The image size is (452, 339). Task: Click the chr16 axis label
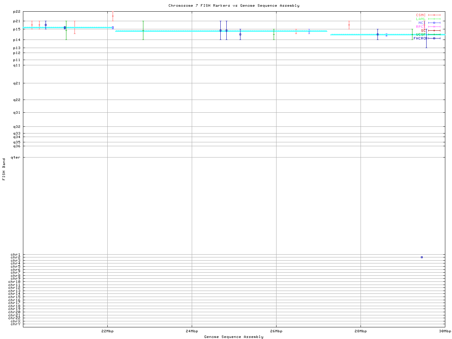click(x=14, y=300)
